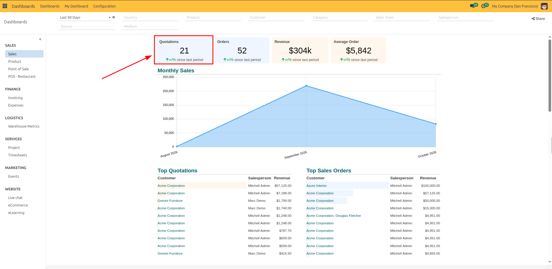
Task: Open the Salesperson filter field
Action: [x=465, y=18]
